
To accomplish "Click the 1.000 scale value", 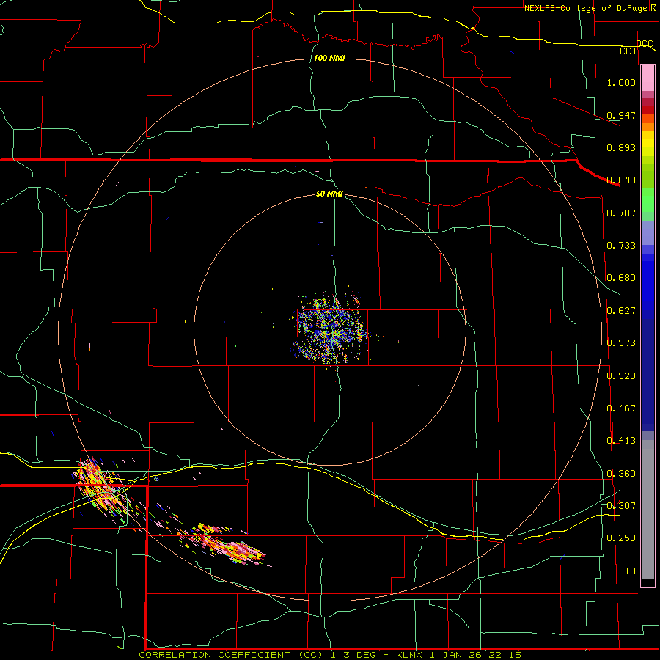I will (621, 82).
